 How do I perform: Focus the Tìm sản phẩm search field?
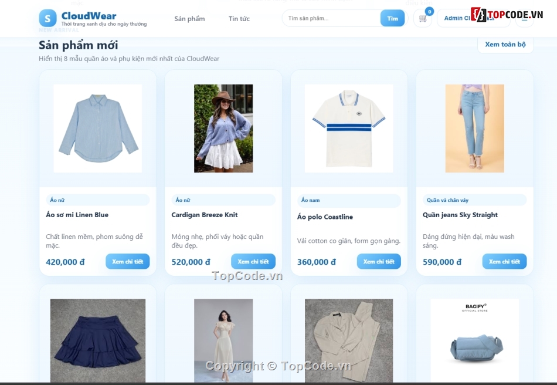tap(331, 18)
